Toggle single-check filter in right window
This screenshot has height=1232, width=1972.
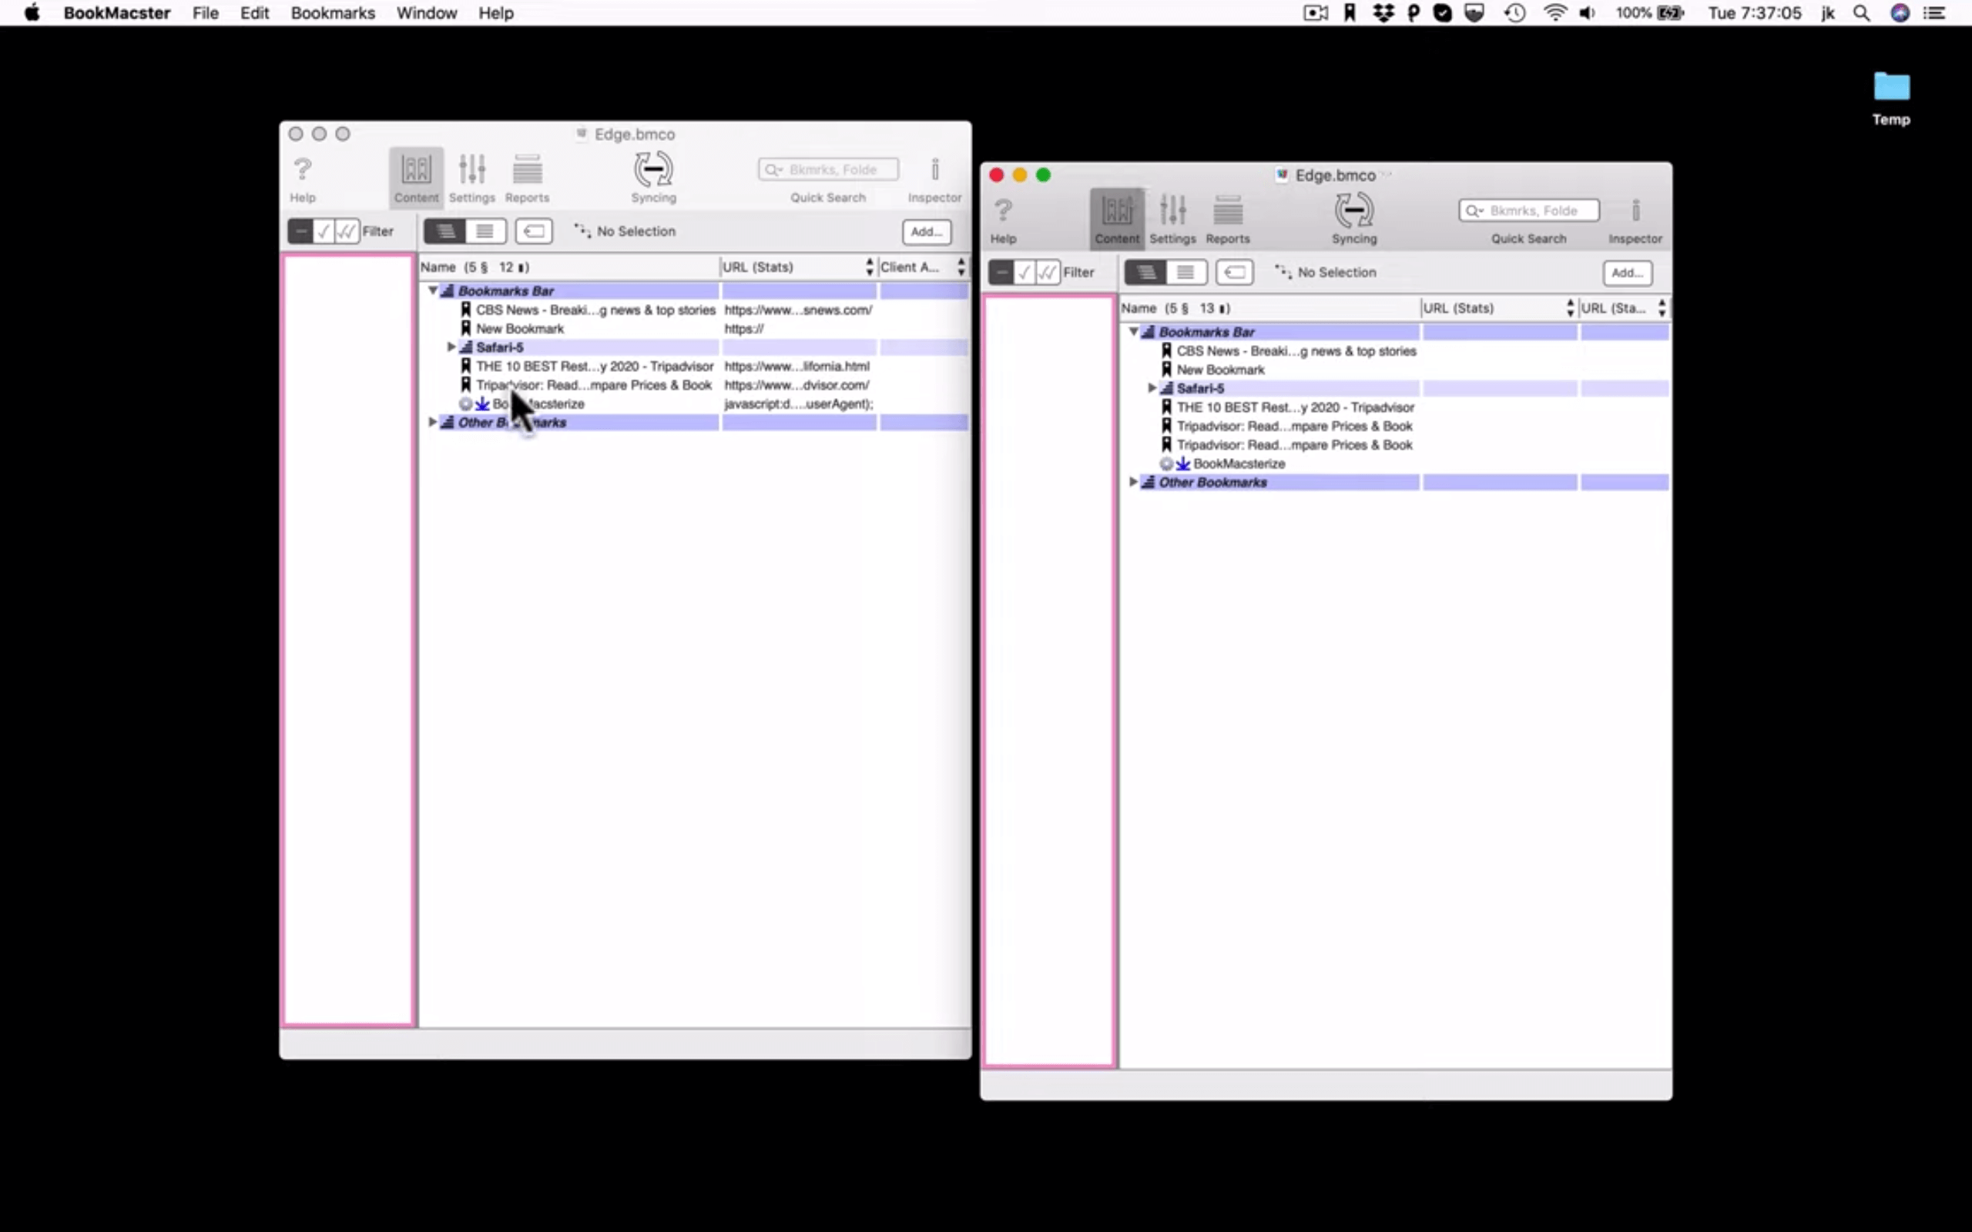(1025, 272)
